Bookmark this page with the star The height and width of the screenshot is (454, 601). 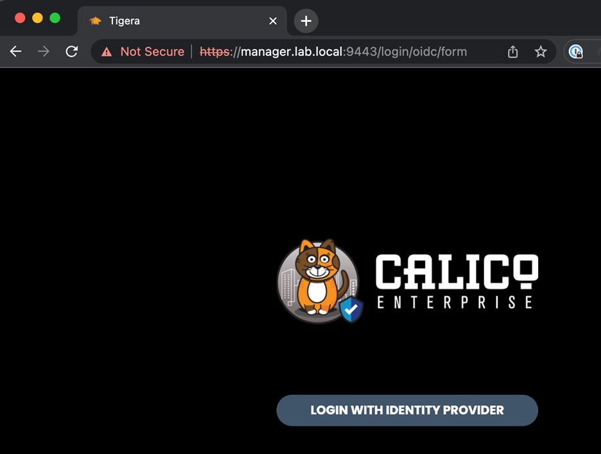(541, 52)
